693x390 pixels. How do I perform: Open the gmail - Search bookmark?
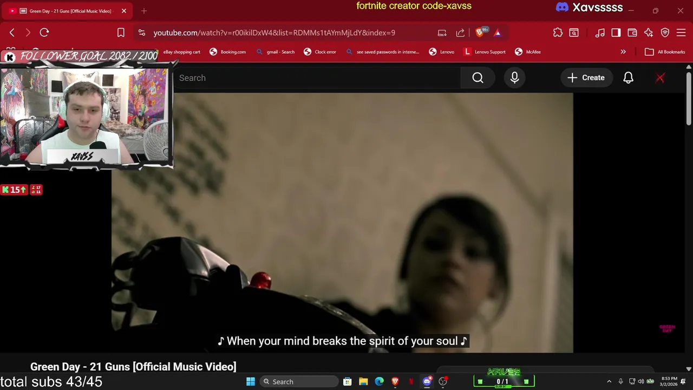275,52
